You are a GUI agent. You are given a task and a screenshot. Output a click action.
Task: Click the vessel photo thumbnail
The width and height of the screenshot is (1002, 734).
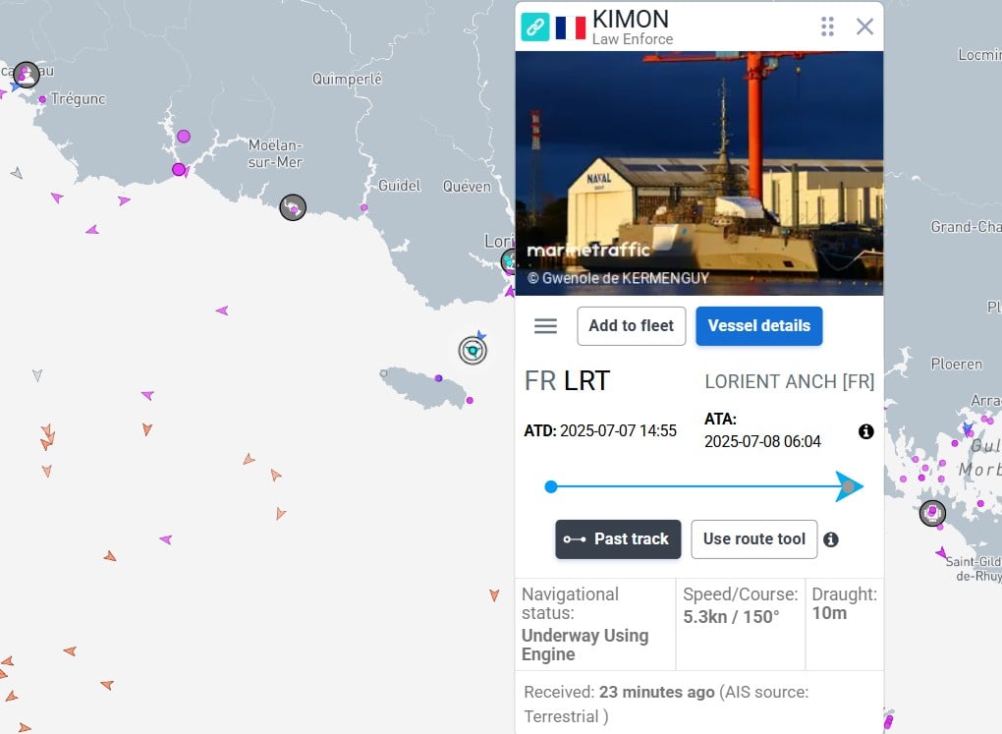[x=699, y=173]
